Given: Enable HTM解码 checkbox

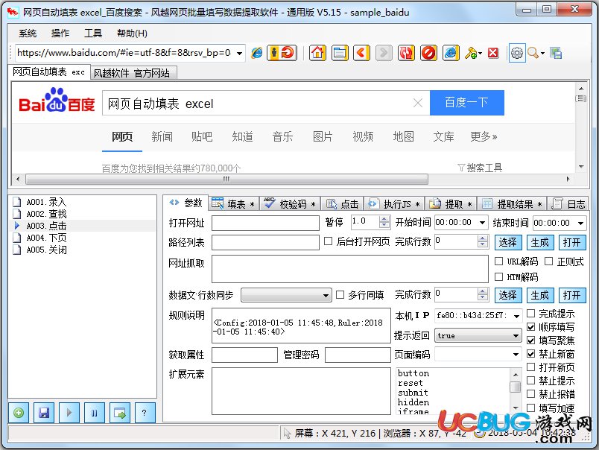Looking at the screenshot, I should pos(498,276).
